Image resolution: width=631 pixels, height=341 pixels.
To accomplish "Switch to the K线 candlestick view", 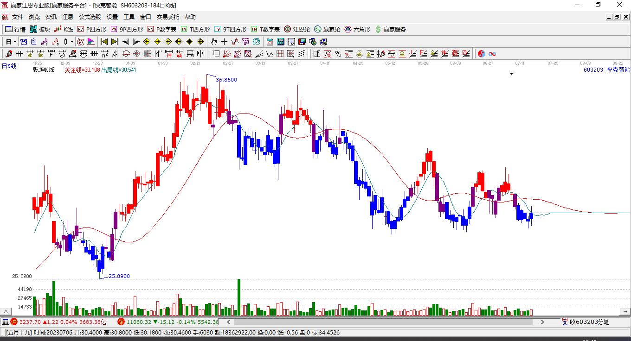I will click(x=64, y=29).
